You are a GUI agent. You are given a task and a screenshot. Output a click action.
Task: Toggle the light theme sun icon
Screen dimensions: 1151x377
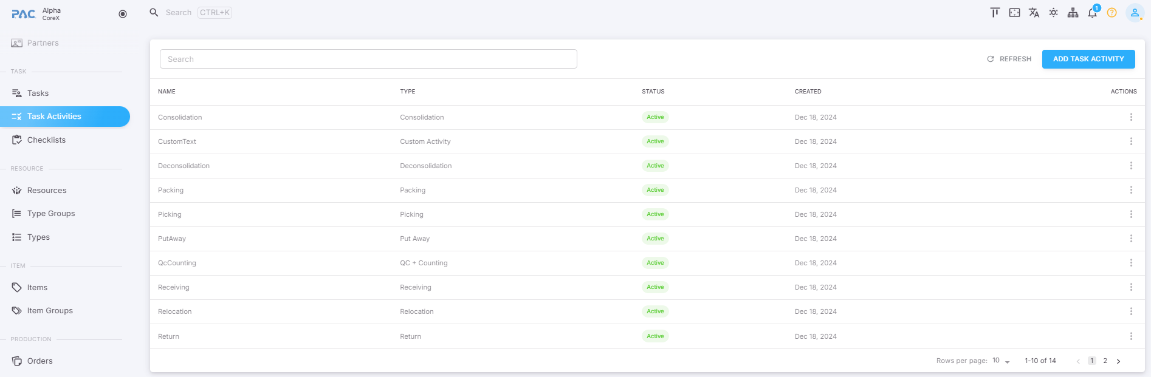click(1053, 13)
